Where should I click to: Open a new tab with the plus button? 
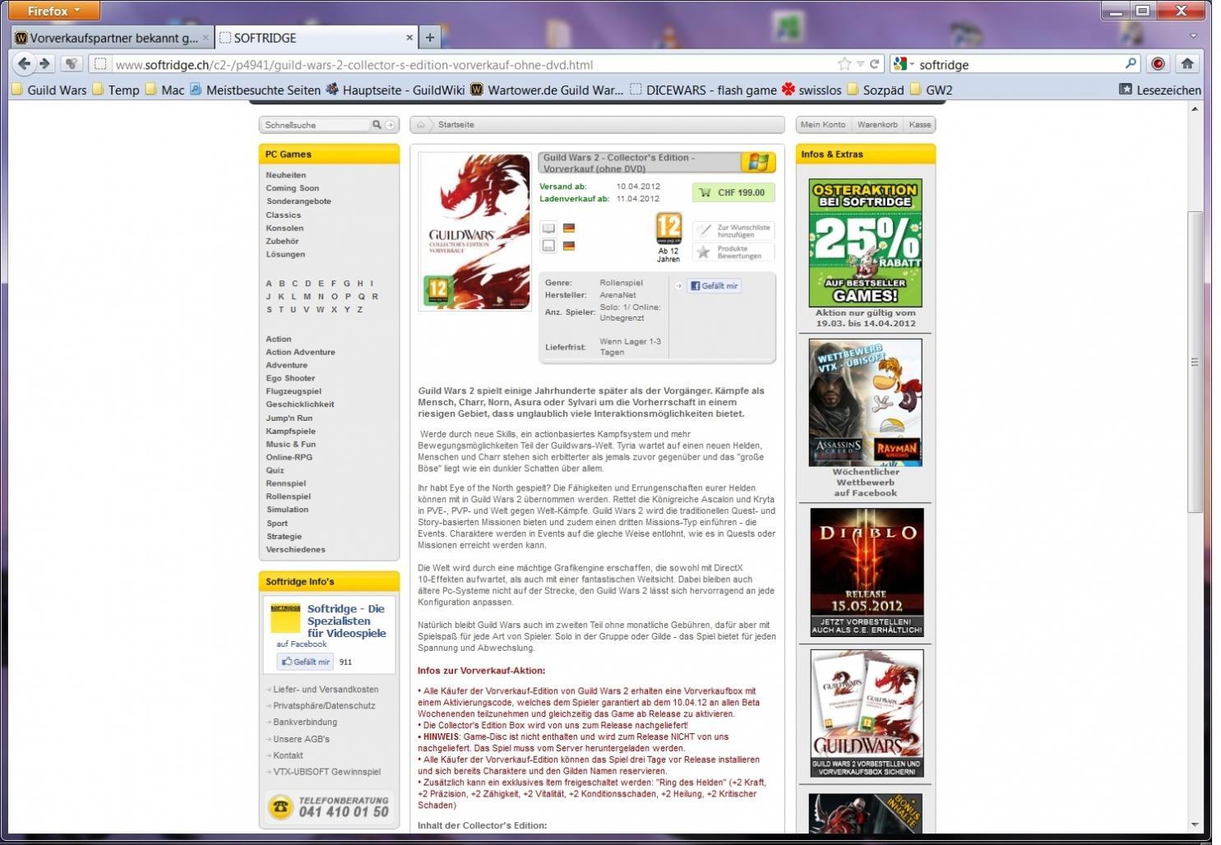[x=430, y=37]
